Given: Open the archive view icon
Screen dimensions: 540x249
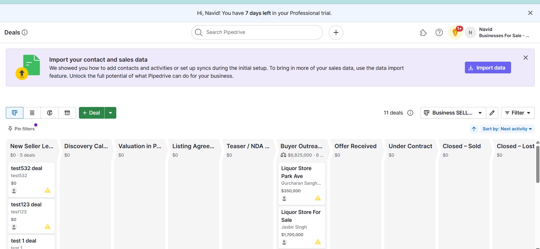Looking at the screenshot, I should pos(67,113).
